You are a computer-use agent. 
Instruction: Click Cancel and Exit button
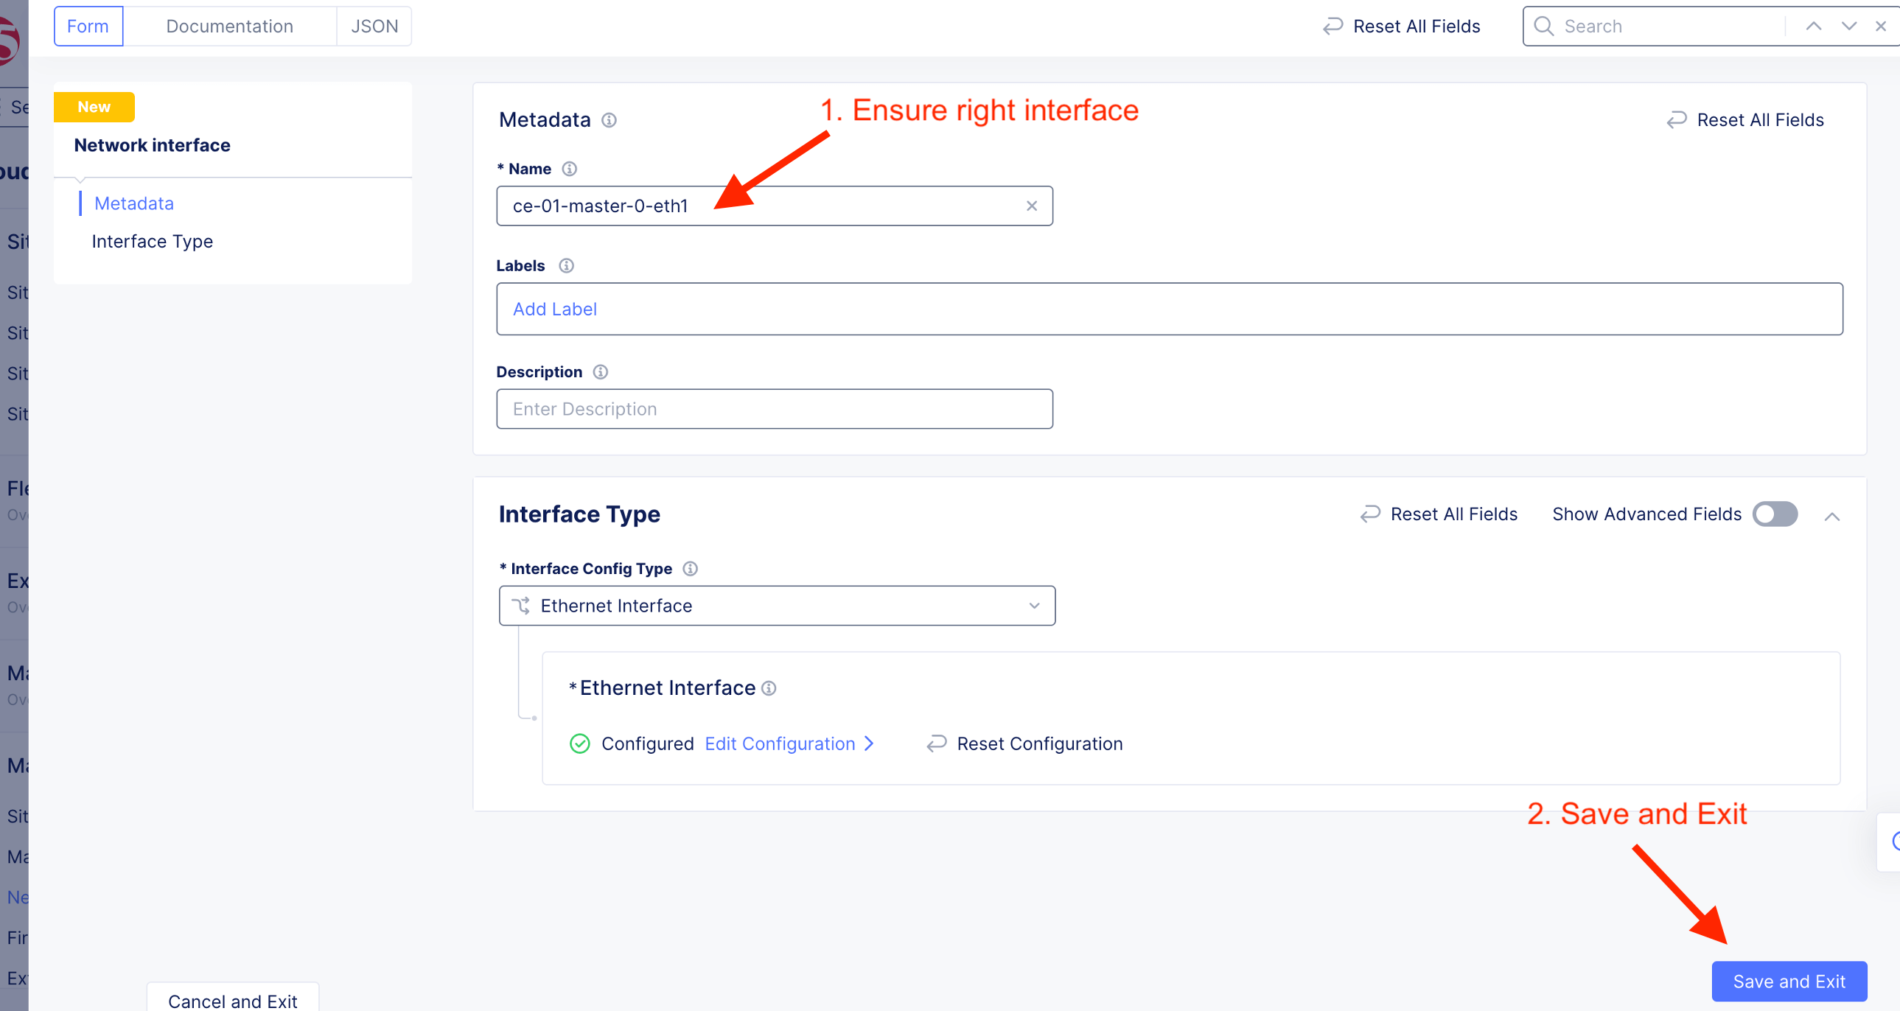(232, 1000)
